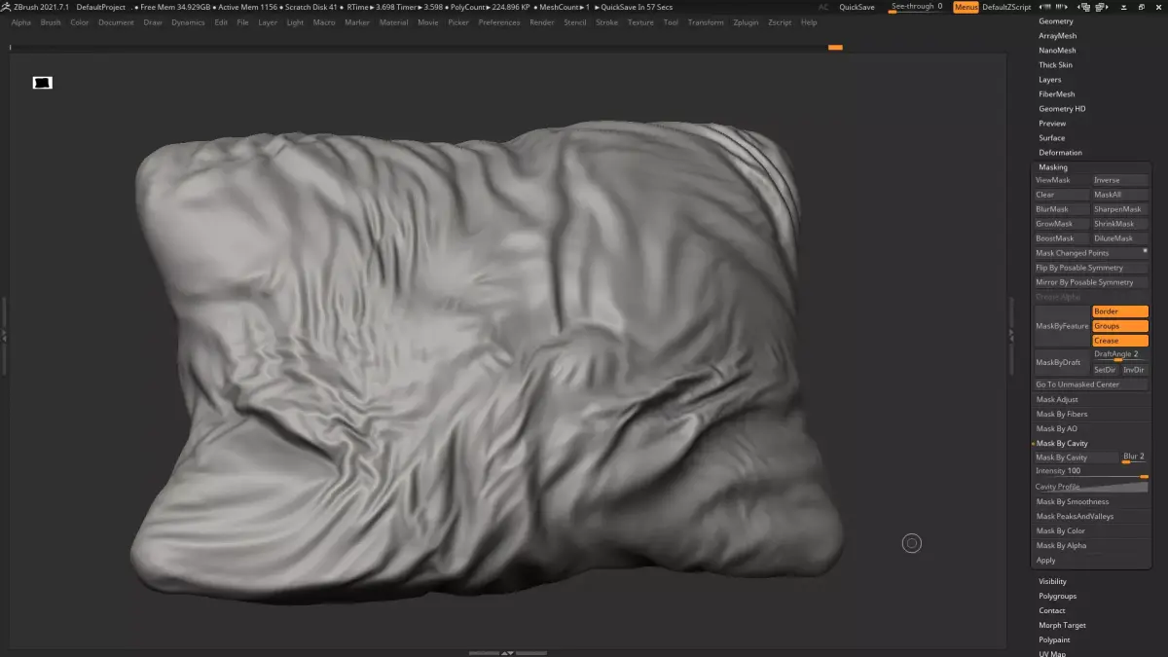Click the DraftAngle slider
1168x657 pixels.
(x=1119, y=355)
